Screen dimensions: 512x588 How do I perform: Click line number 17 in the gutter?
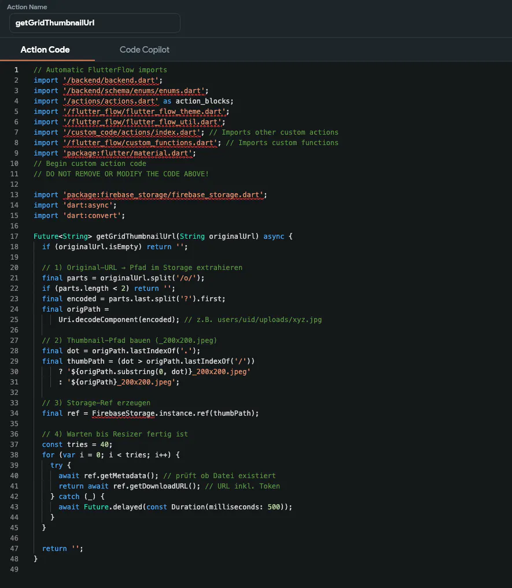tap(16, 236)
